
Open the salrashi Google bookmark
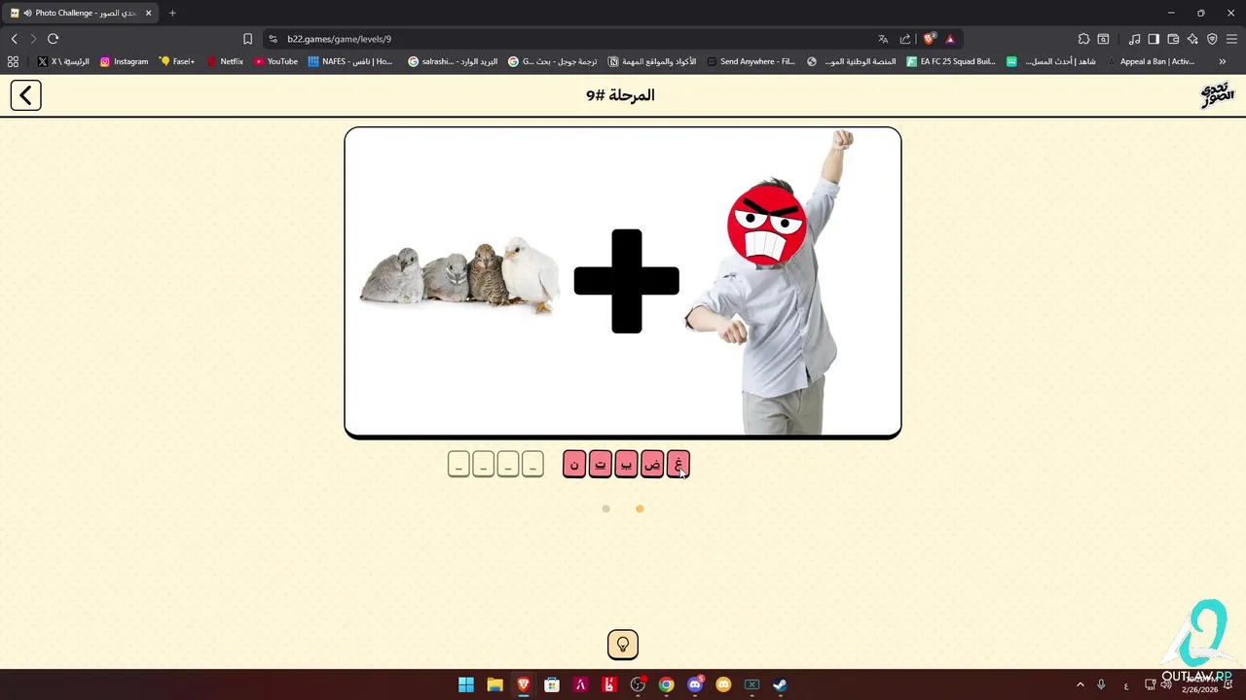(x=452, y=61)
